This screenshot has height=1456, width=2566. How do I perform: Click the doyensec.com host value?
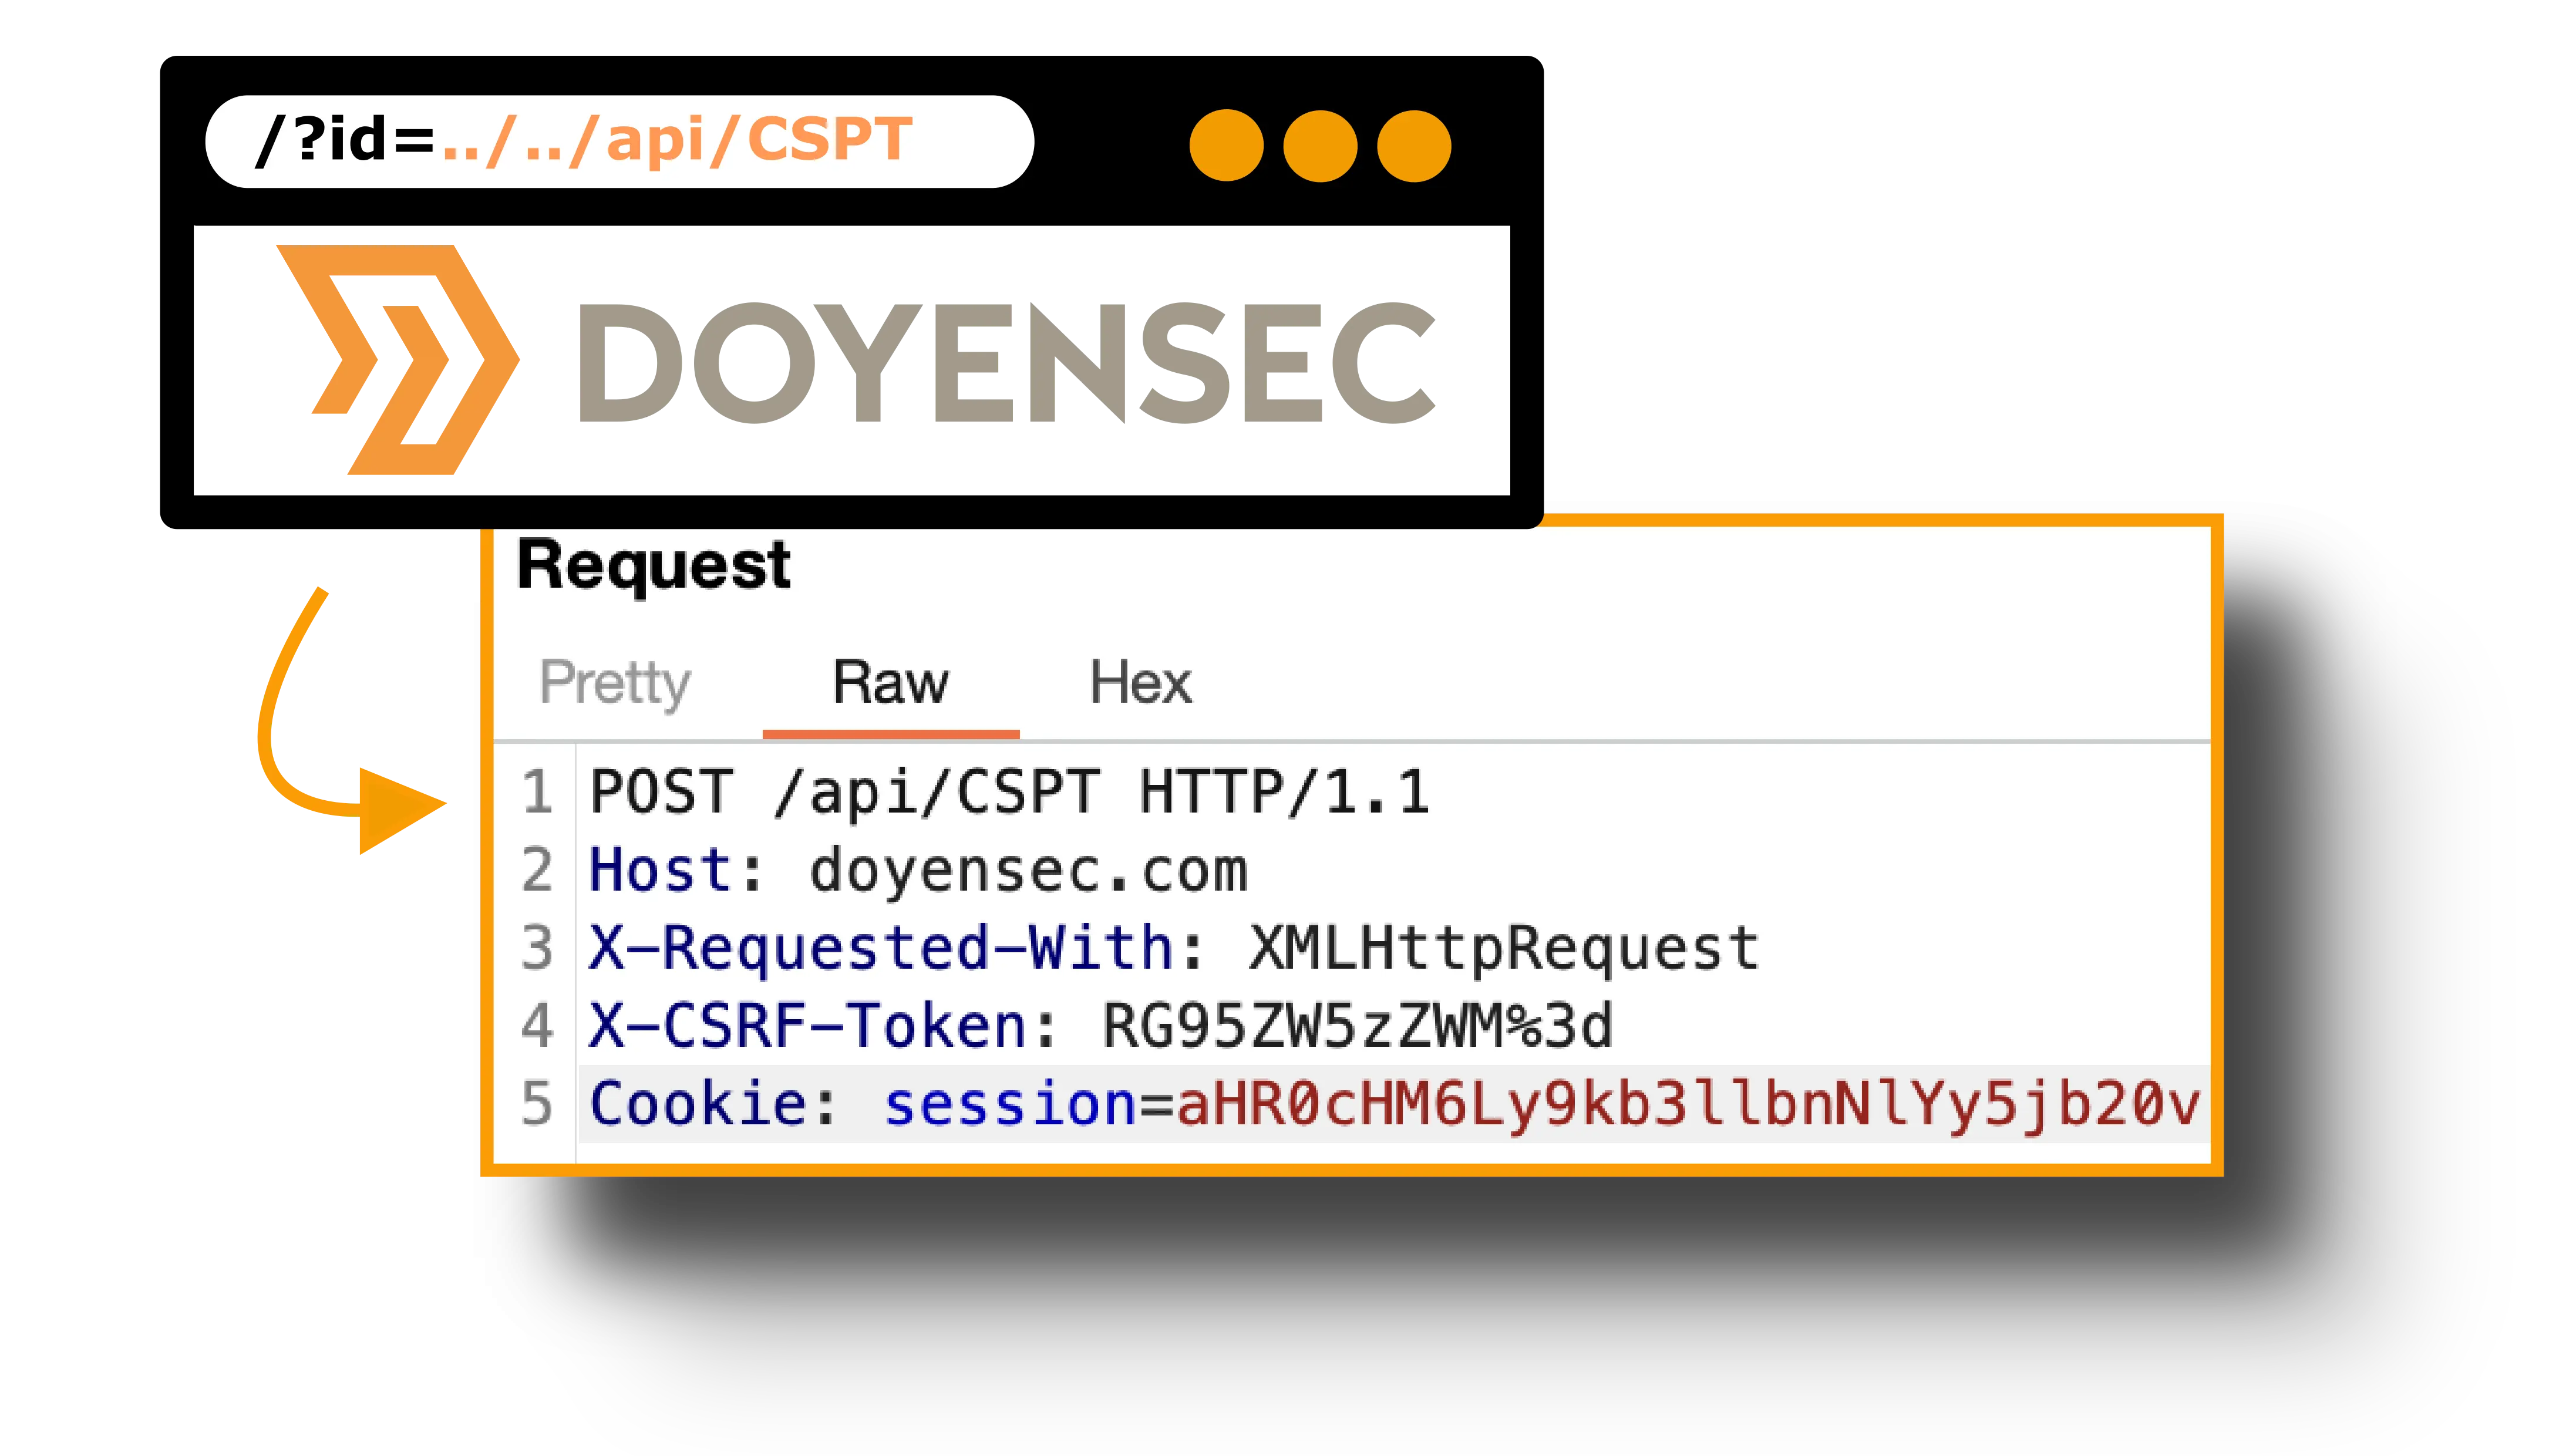point(1028,870)
